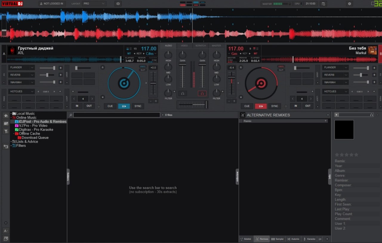Image resolution: width=382 pixels, height=243 pixels.
Task: Open the Remix column dropdown arrow
Action: 326,121
